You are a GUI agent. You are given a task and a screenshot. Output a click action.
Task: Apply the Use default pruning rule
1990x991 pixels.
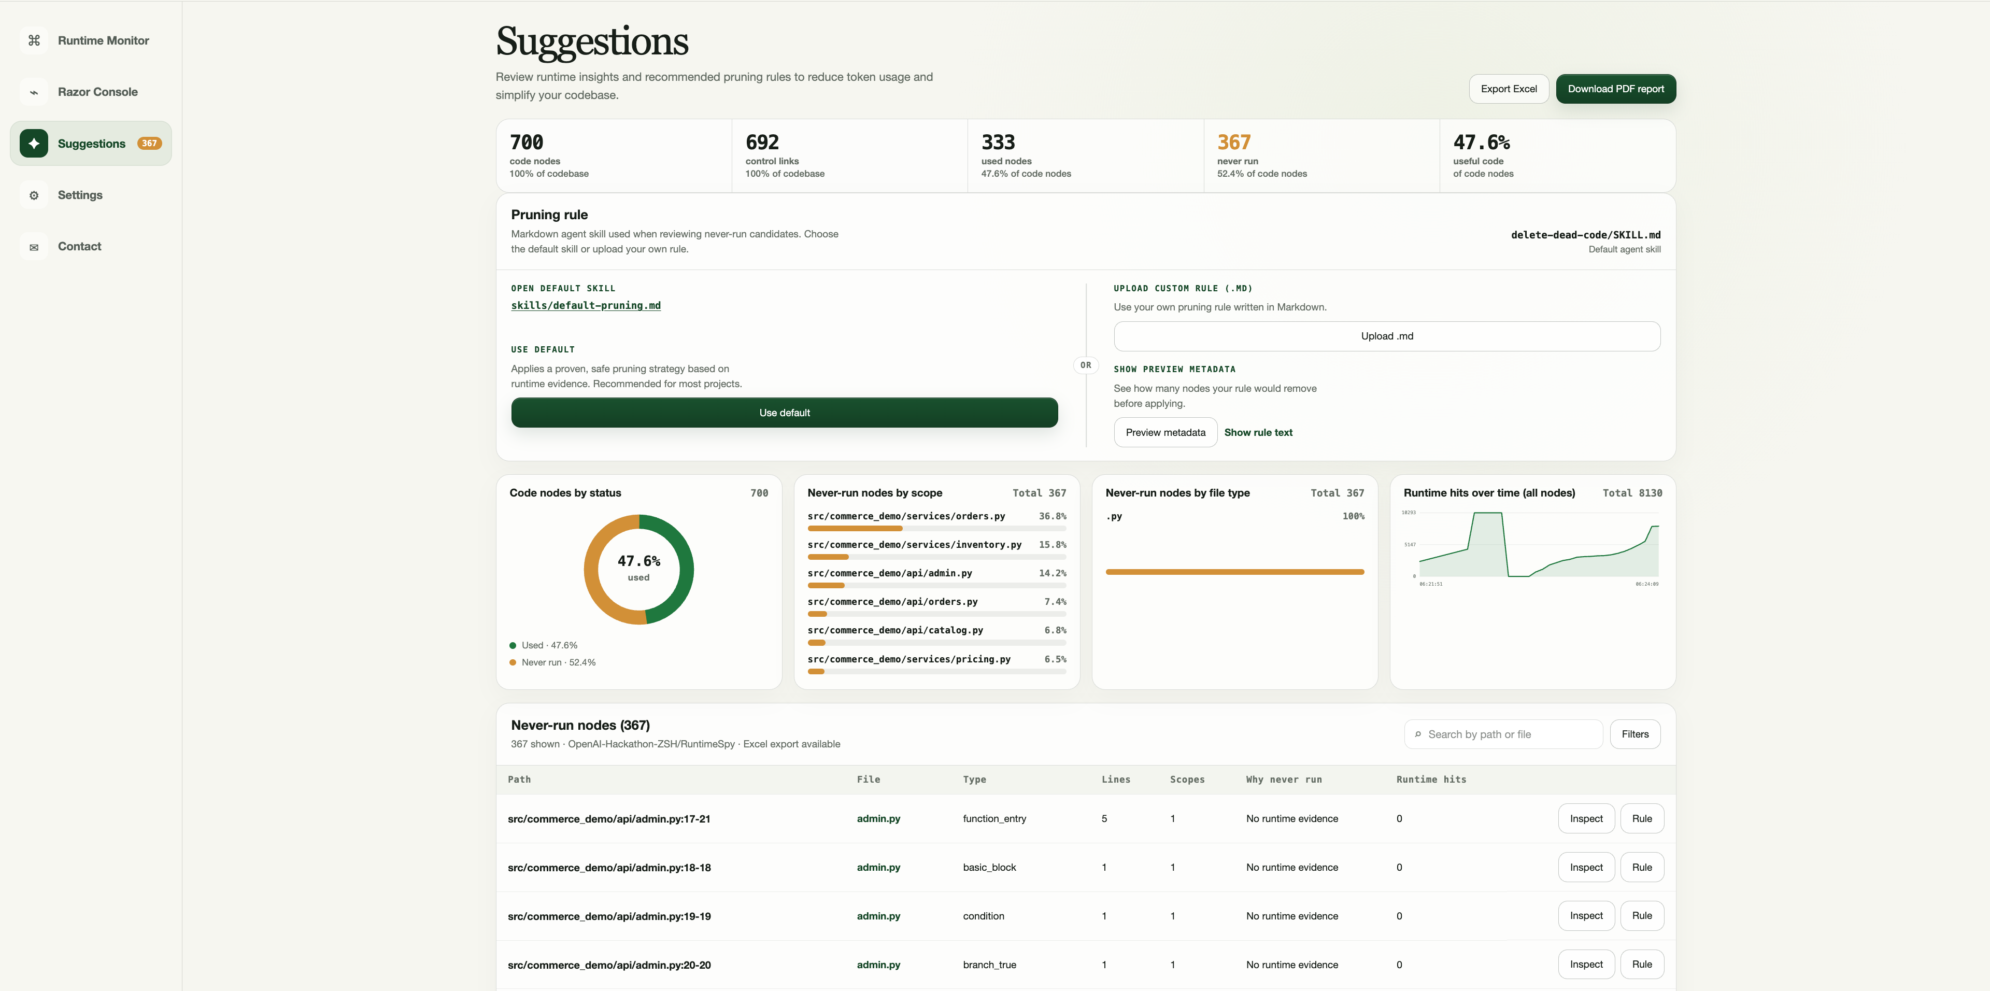click(x=784, y=413)
